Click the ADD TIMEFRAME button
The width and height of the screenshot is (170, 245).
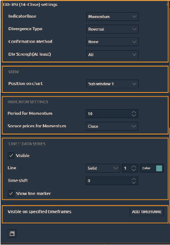pyautogui.click(x=147, y=212)
